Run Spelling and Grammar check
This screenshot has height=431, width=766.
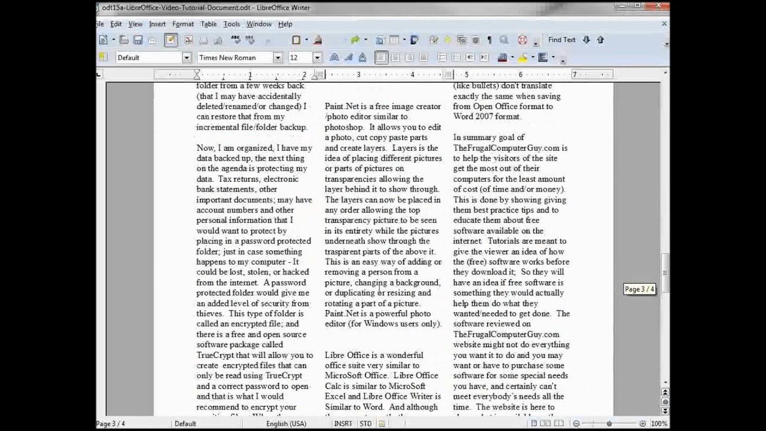tap(236, 40)
